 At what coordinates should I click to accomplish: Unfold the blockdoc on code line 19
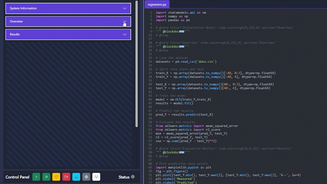point(154,47)
